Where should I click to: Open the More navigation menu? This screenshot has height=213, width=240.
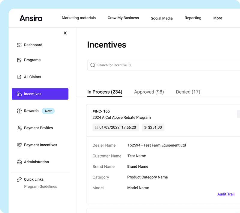click(x=217, y=18)
